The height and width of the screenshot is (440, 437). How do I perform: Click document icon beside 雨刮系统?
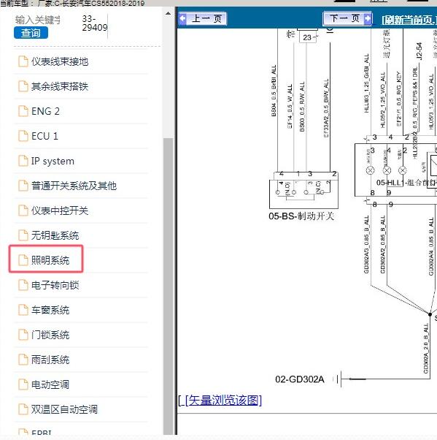click(x=23, y=360)
